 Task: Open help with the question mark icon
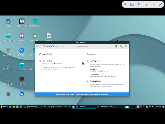154,4
